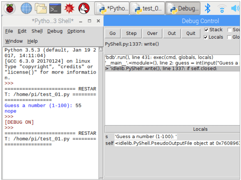Open the Debug menu
Screen dimensions: 241x180
[55, 31]
